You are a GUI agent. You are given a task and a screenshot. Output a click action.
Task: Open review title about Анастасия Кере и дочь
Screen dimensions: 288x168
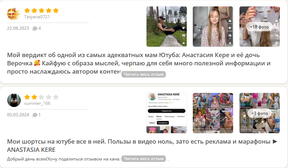pos(139,63)
